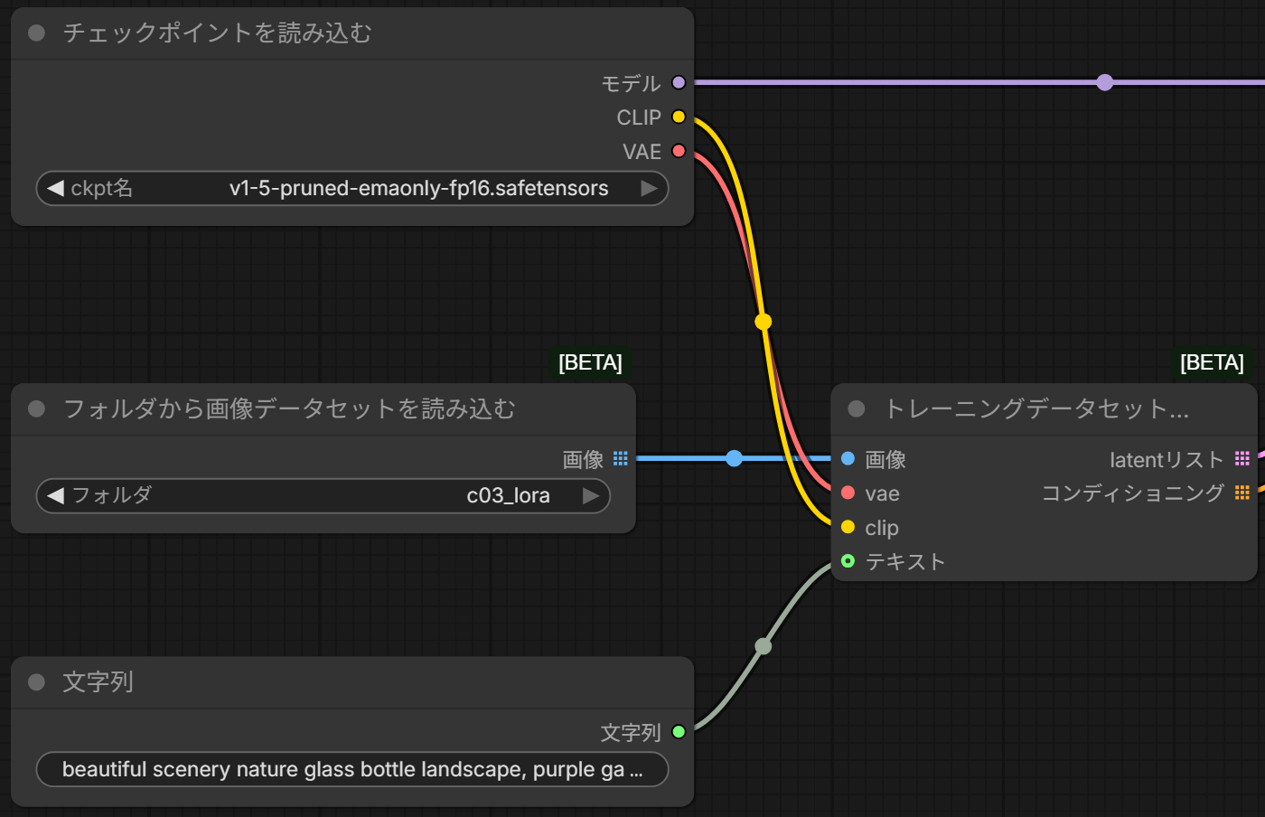Click the midpoint dot on the purple model link
Screen dimensions: 1265x817
[1104, 83]
